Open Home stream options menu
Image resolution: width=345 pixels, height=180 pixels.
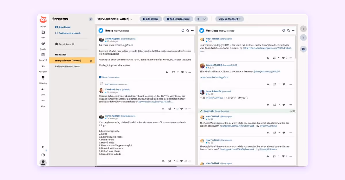point(193,30)
